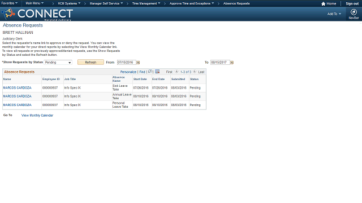Expand the Main Menu dropdown
This screenshot has width=362, height=203.
35,3
